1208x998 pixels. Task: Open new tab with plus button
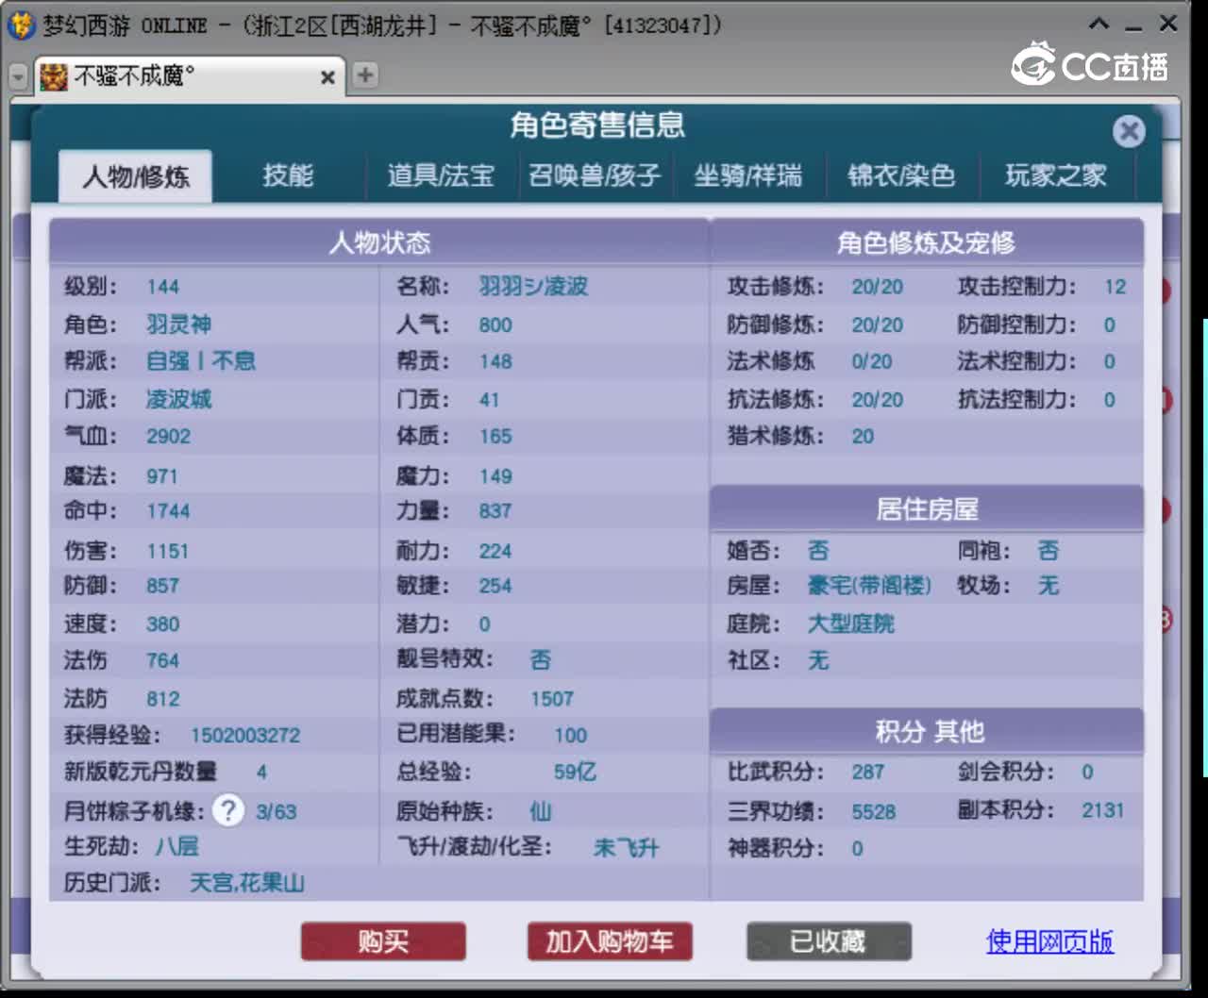[365, 75]
